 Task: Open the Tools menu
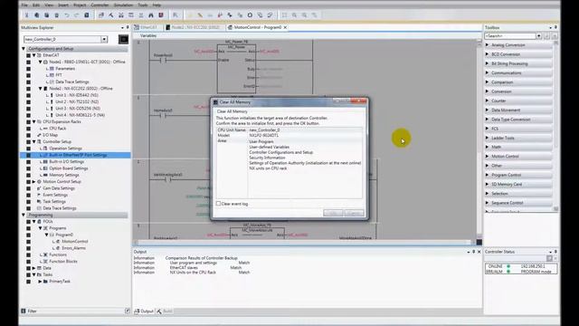click(143, 5)
